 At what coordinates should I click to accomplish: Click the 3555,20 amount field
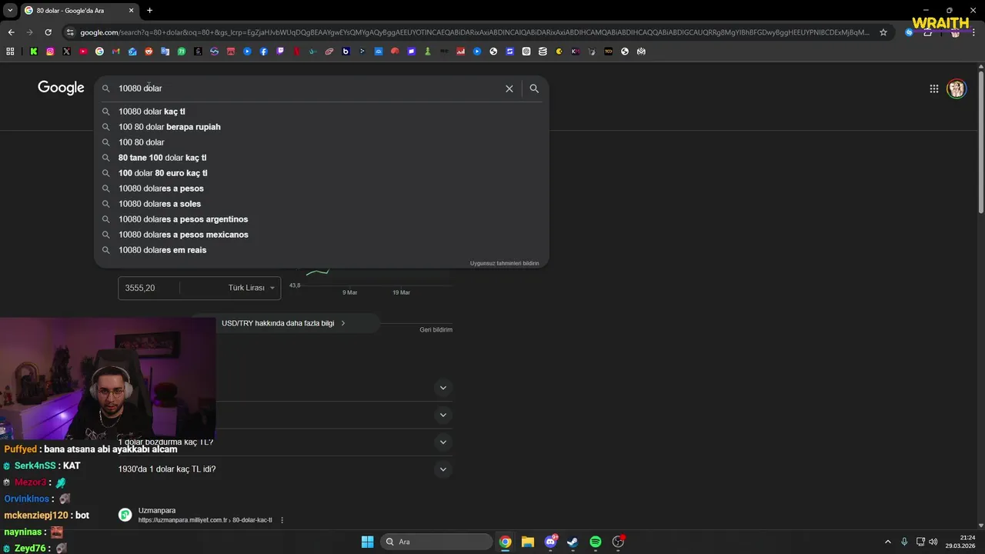(x=149, y=288)
